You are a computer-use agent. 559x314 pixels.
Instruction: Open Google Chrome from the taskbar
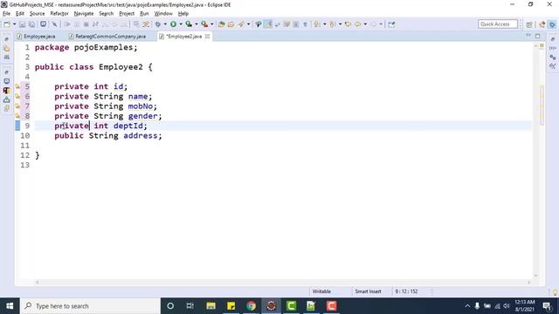pyautogui.click(x=251, y=306)
